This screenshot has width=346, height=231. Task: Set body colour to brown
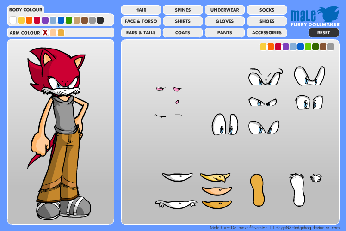pos(85,20)
